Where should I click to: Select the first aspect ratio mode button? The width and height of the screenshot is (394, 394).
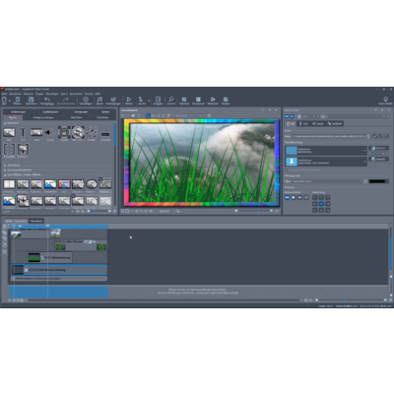(287, 197)
